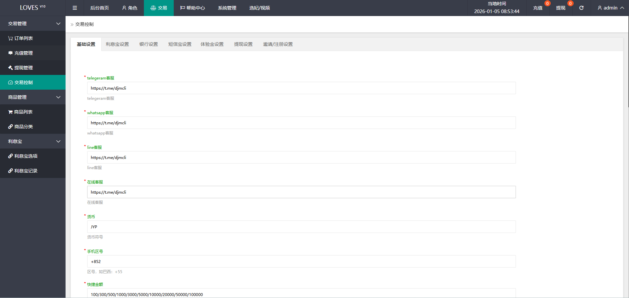This screenshot has height=298, width=629.
Task: Switch to the 利息宝设置 tab
Action: (x=117, y=44)
